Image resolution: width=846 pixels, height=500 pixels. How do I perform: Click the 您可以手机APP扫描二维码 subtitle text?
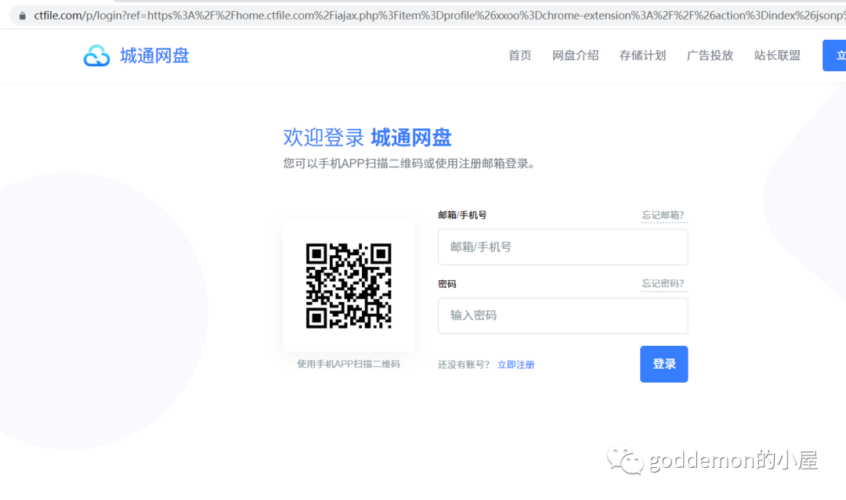pos(409,164)
